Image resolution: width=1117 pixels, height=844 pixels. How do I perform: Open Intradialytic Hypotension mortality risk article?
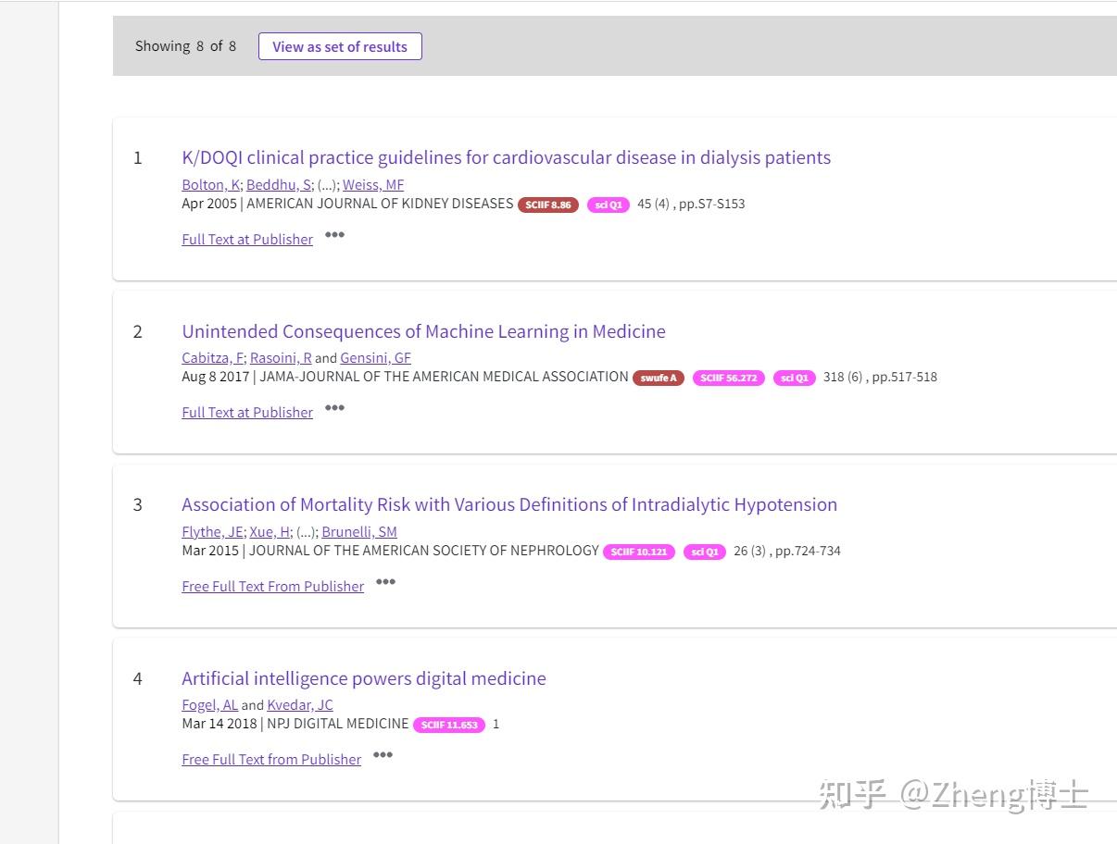(509, 504)
